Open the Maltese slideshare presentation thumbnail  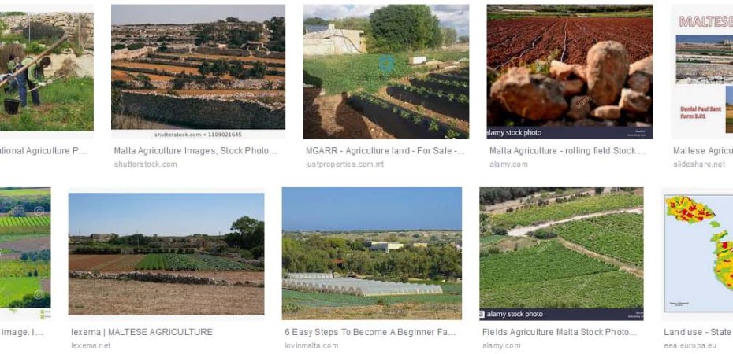pyautogui.click(x=701, y=72)
